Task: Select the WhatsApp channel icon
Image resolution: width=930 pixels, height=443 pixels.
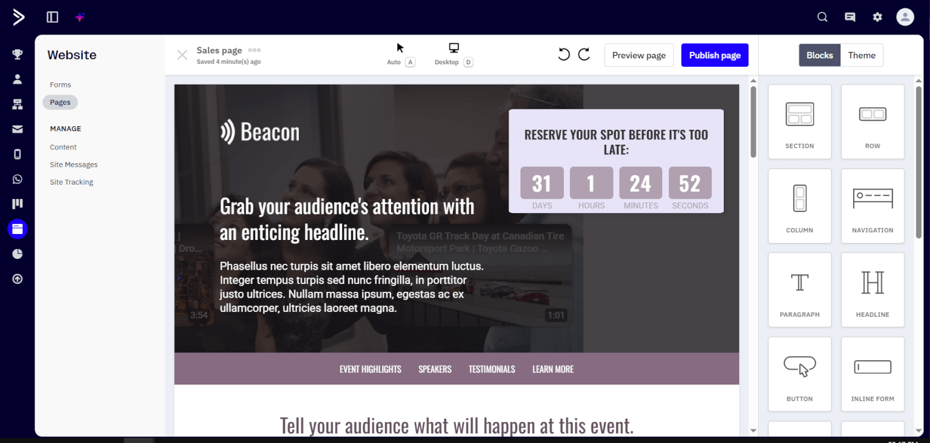Action: (x=17, y=179)
